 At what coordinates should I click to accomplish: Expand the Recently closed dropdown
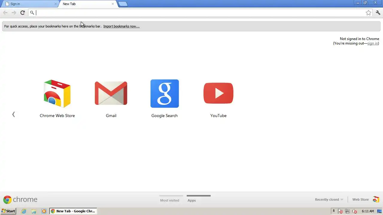(x=329, y=199)
